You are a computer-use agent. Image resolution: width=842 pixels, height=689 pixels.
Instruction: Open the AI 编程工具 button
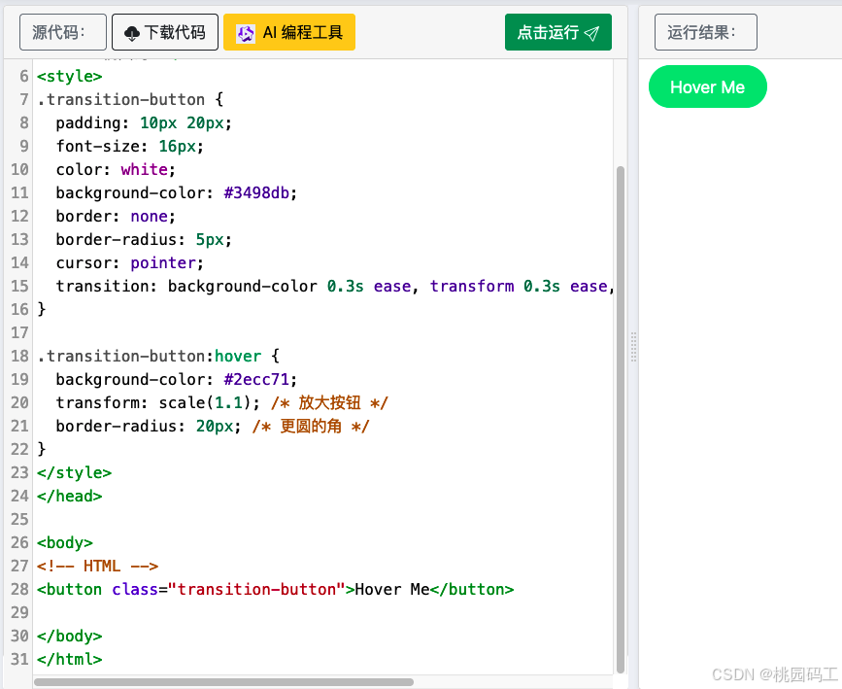(x=289, y=32)
